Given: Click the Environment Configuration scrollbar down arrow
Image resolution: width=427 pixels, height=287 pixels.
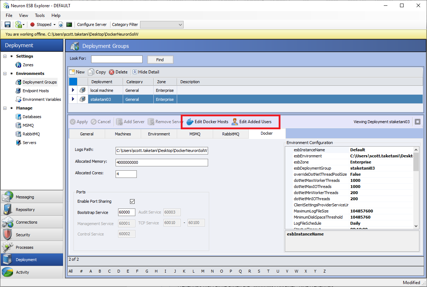Looking at the screenshot, I should [x=416, y=226].
